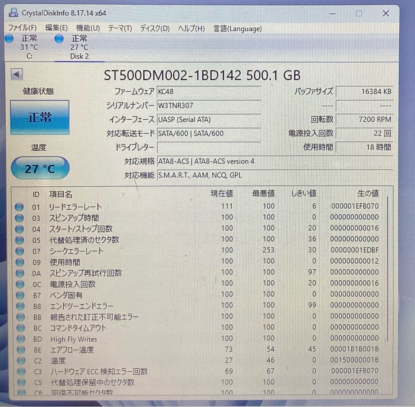
Task: Open the ファイル(F) menu
Action: tap(22, 28)
